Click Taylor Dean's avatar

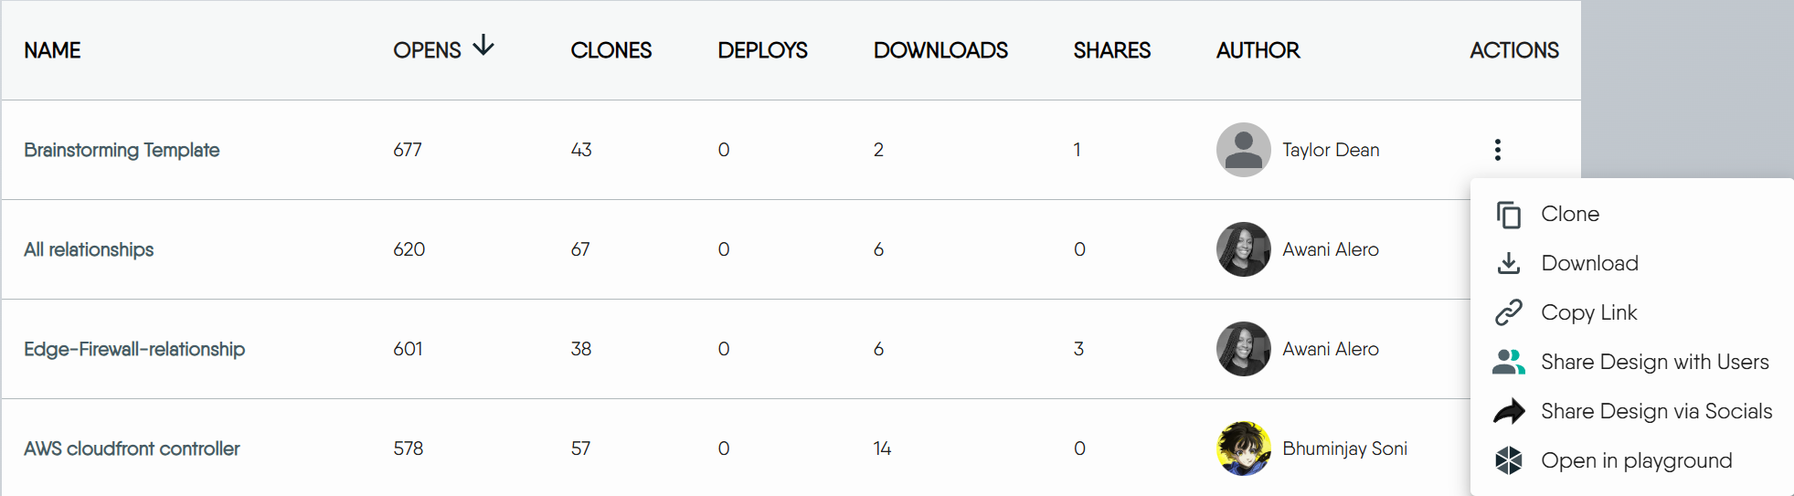1243,150
